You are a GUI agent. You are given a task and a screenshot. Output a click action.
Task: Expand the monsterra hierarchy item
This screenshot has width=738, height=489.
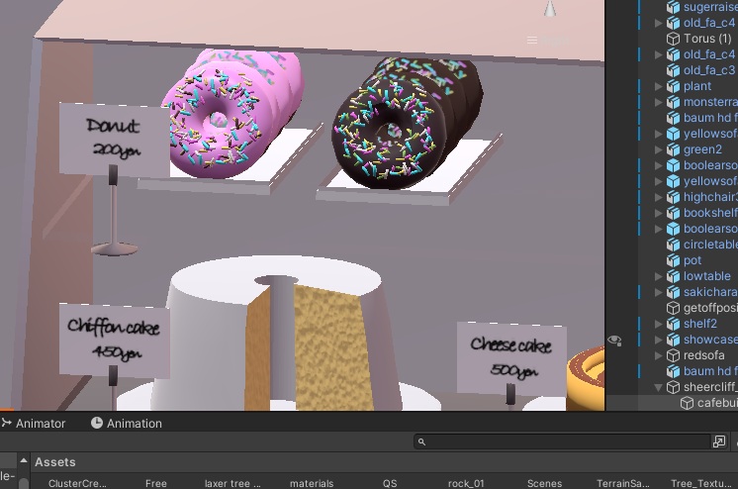660,102
